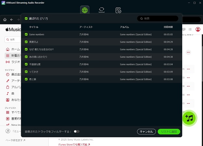
Task: Open the queue list icon in Apple Music
Action: coord(190,29)
